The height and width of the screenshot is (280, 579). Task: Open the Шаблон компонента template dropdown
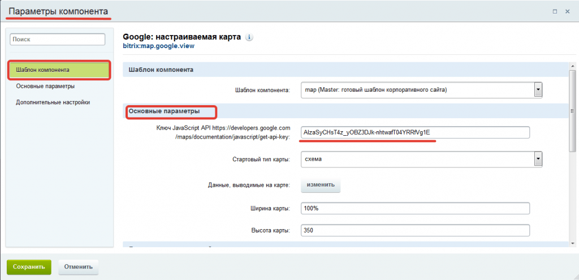coord(421,90)
